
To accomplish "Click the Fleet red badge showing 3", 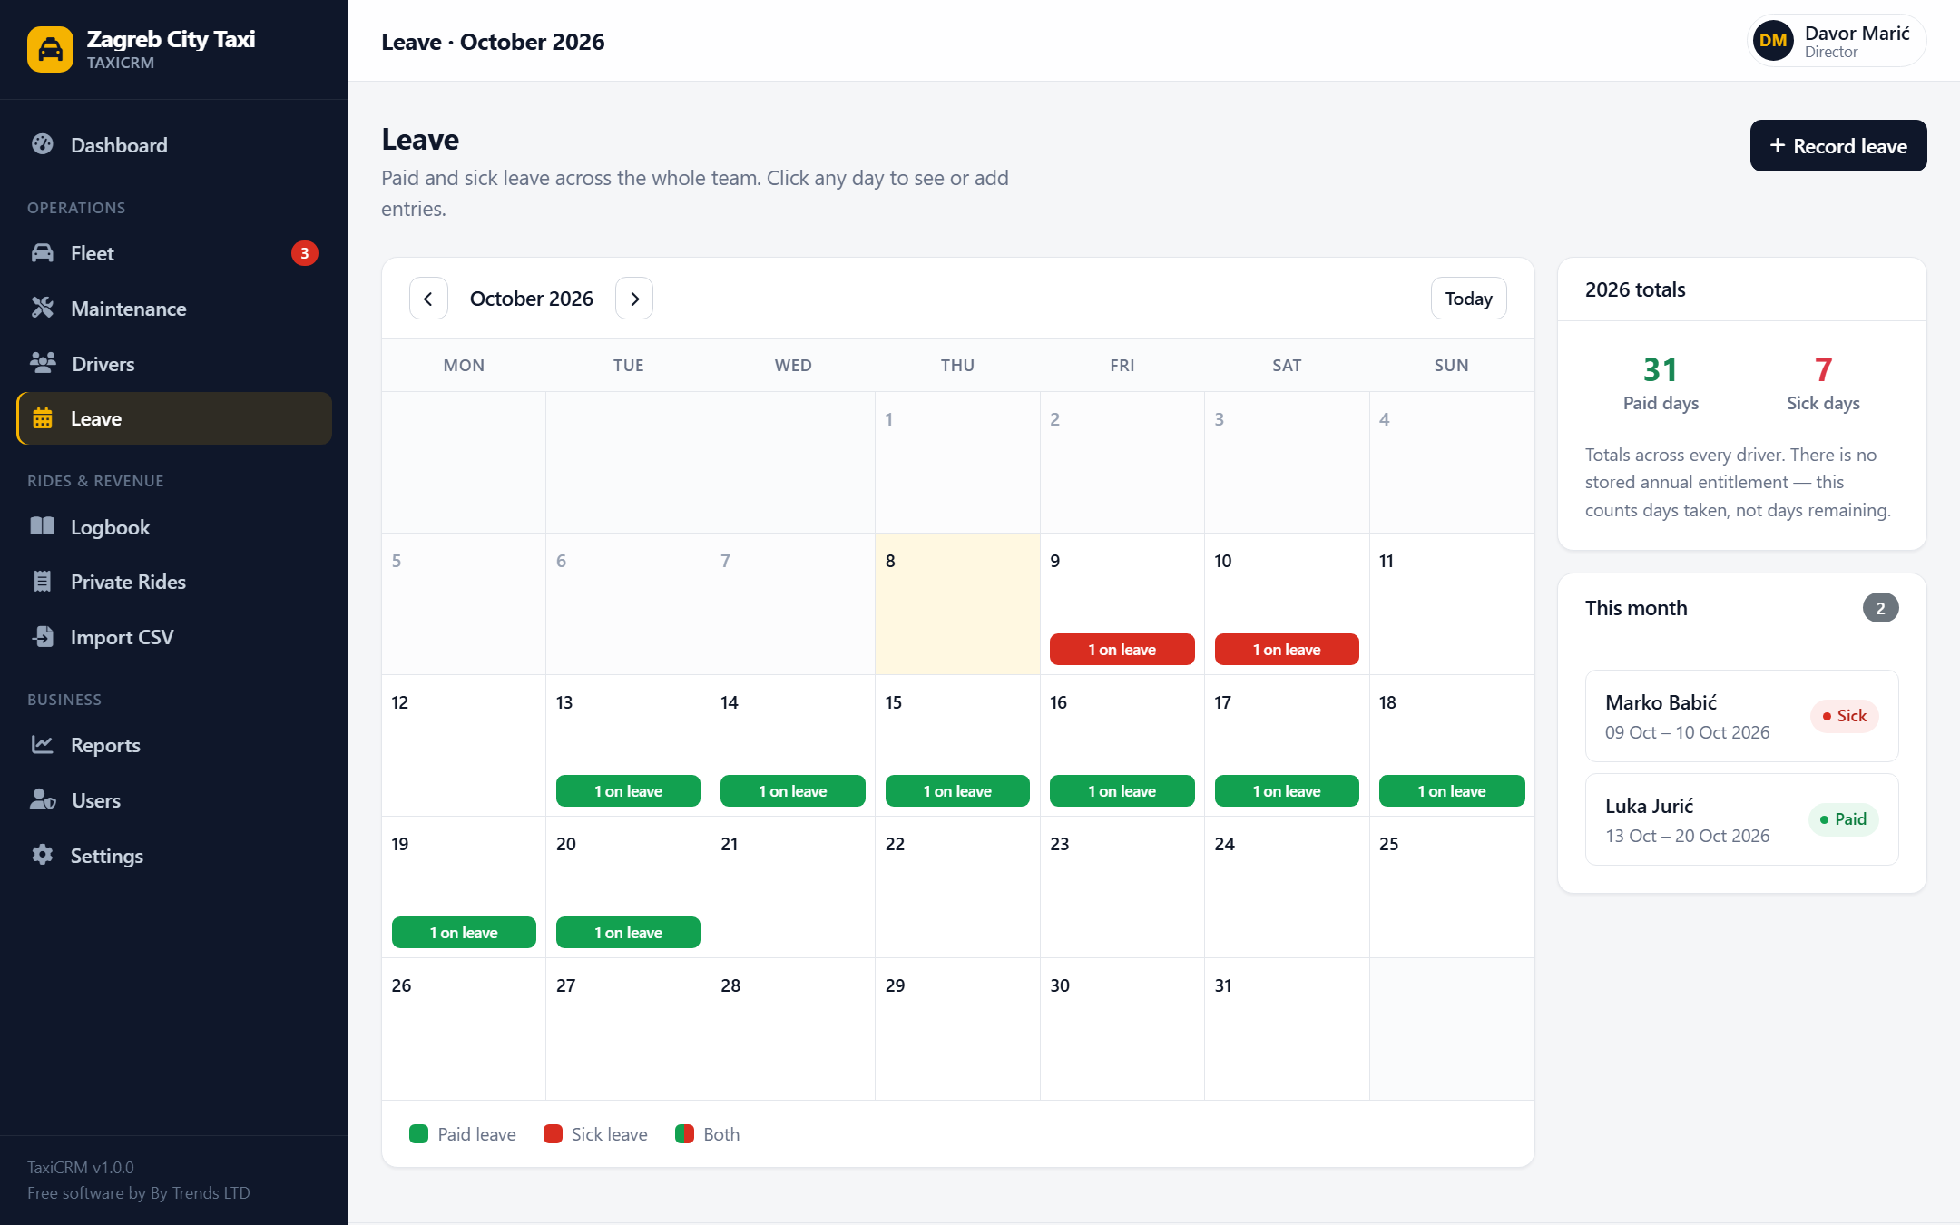I will tap(304, 253).
